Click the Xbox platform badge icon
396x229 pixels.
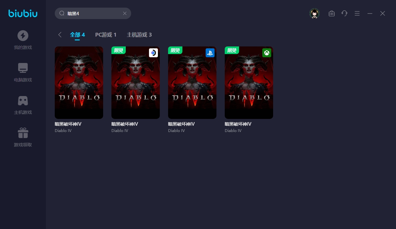pyautogui.click(x=267, y=53)
